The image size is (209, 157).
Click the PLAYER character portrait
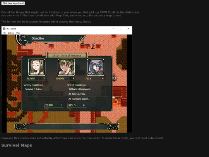point(37,67)
